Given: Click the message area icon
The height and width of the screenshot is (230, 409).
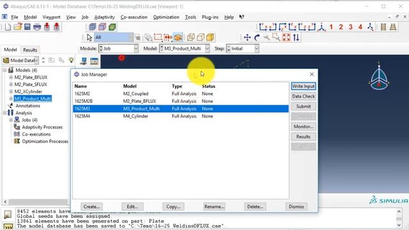Looking at the screenshot, I should pyautogui.click(x=8, y=215).
